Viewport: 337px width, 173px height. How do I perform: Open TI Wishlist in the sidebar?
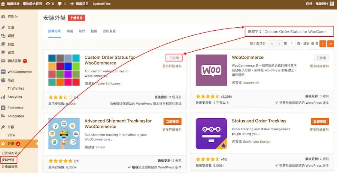coord(16,88)
